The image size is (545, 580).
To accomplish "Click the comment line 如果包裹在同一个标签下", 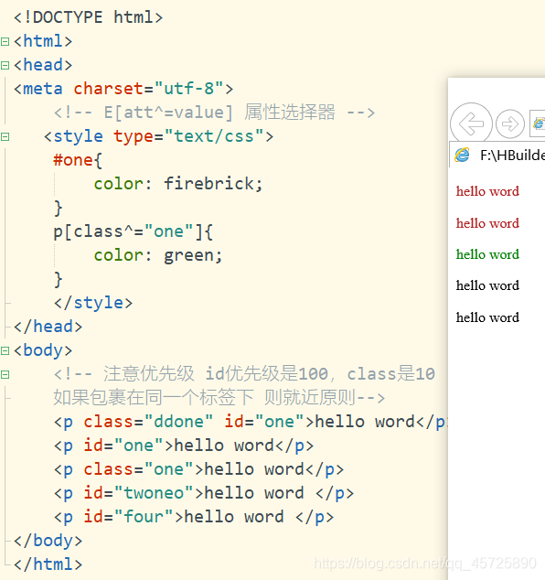I will click(219, 398).
